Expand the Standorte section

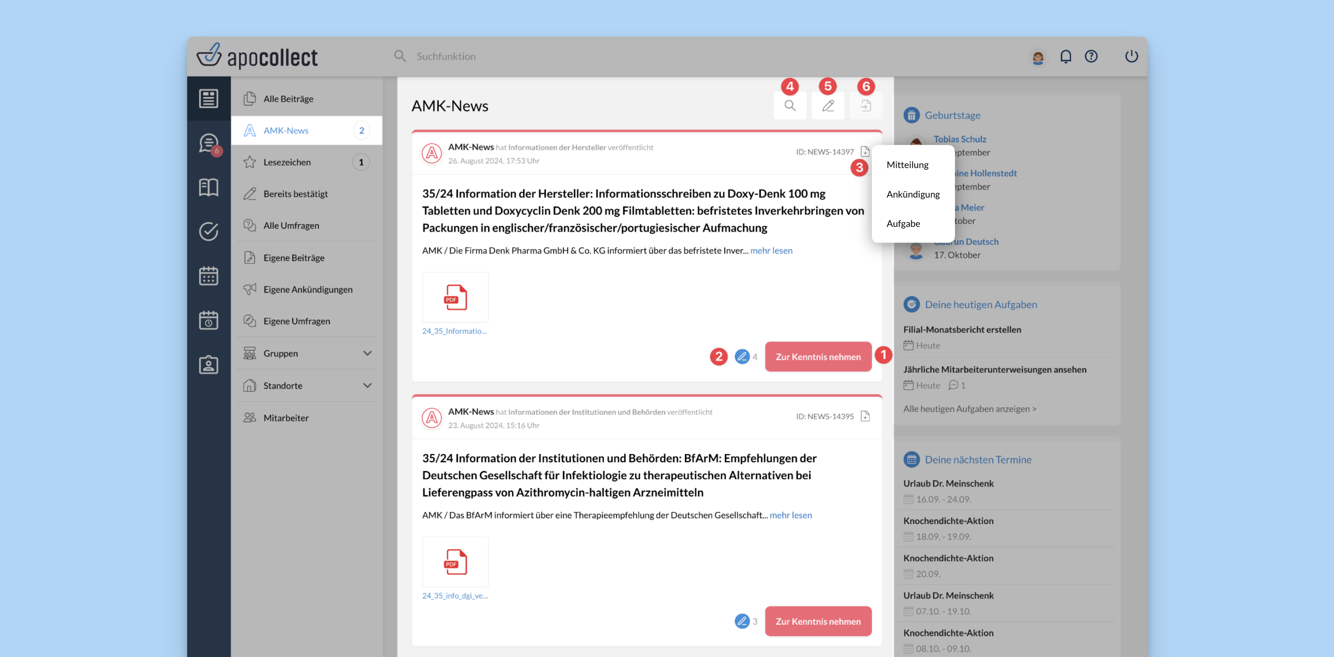pos(367,386)
